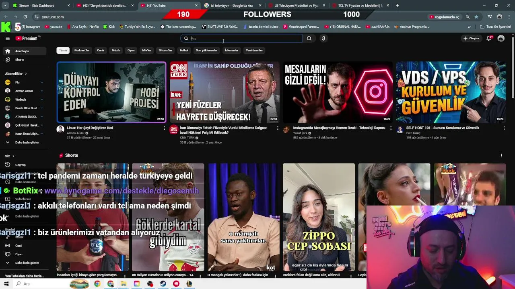Open Linux: Her Şeyi Değiştiren Kod thumbnail
Image resolution: width=515 pixels, height=289 pixels.
point(111,92)
